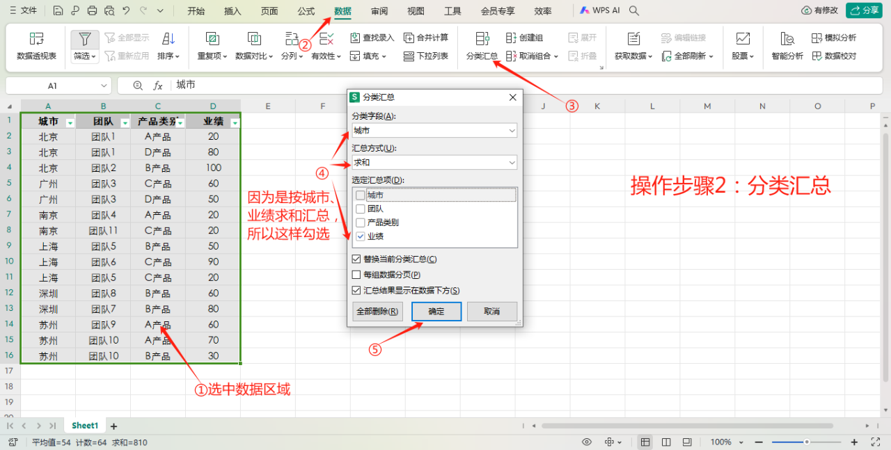This screenshot has width=891, height=450.
Task: Click 取消 in the 分类汇总 dialog
Action: (x=492, y=312)
